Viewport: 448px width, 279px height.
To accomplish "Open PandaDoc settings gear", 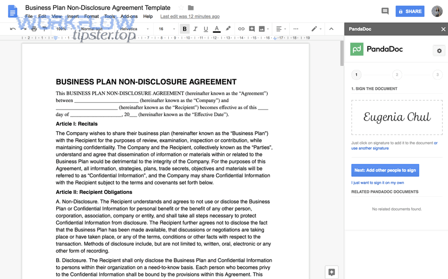I will (x=439, y=51).
